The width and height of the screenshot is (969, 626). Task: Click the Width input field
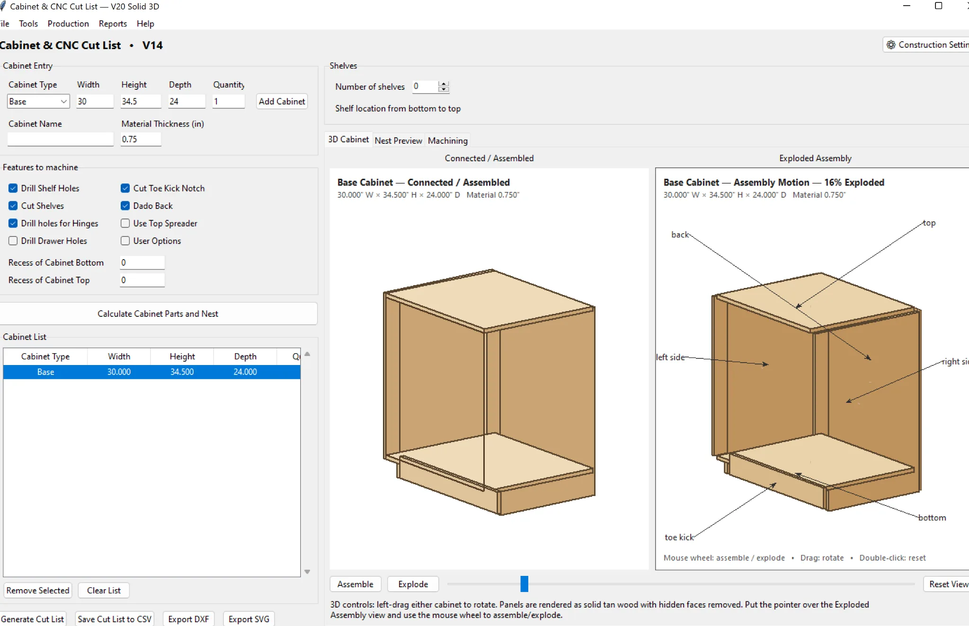click(95, 101)
